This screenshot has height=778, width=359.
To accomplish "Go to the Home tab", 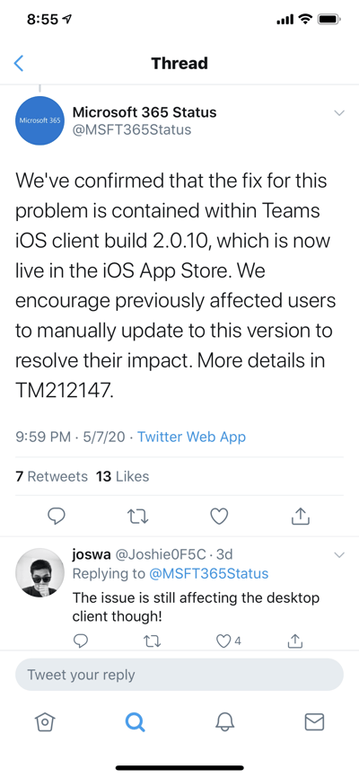I will 44,722.
